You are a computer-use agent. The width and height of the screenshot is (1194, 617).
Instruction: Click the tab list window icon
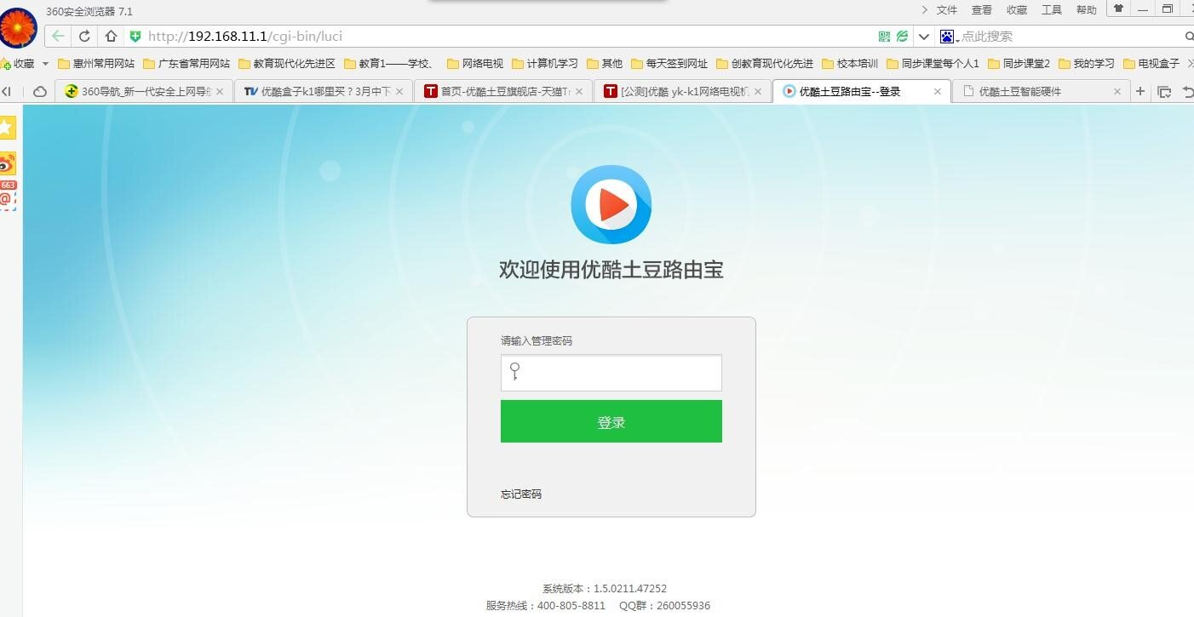tap(1164, 91)
